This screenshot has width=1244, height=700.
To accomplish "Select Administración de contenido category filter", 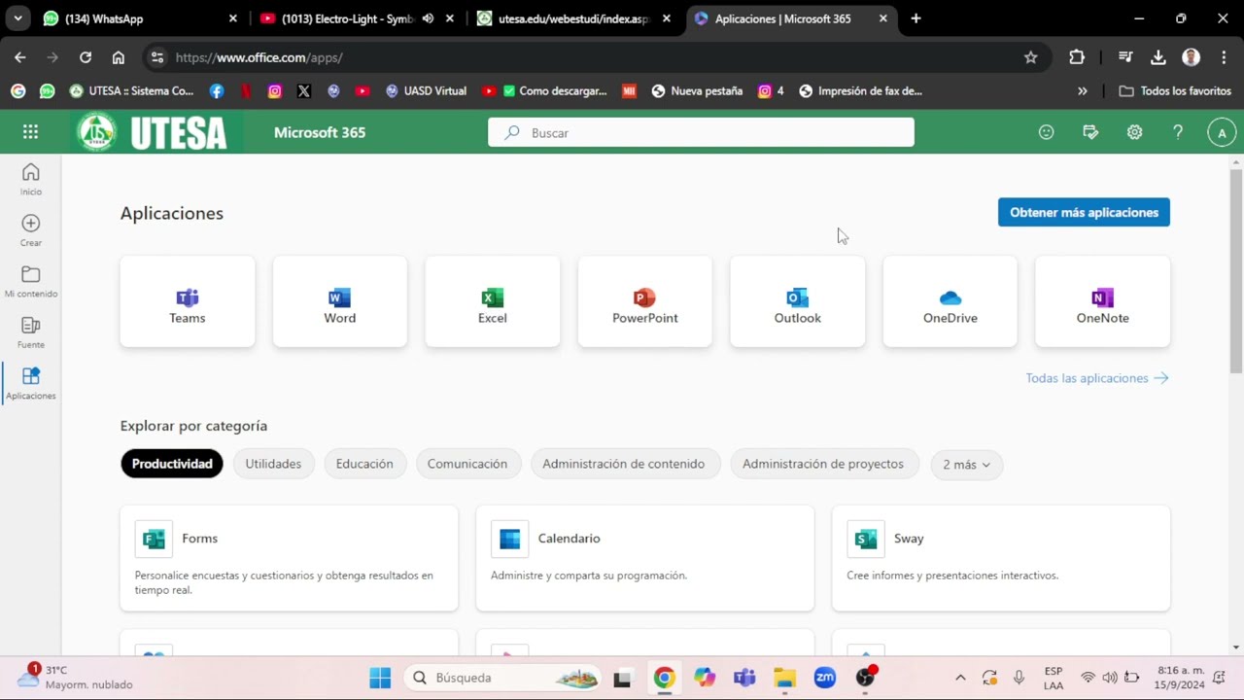I will (x=624, y=464).
